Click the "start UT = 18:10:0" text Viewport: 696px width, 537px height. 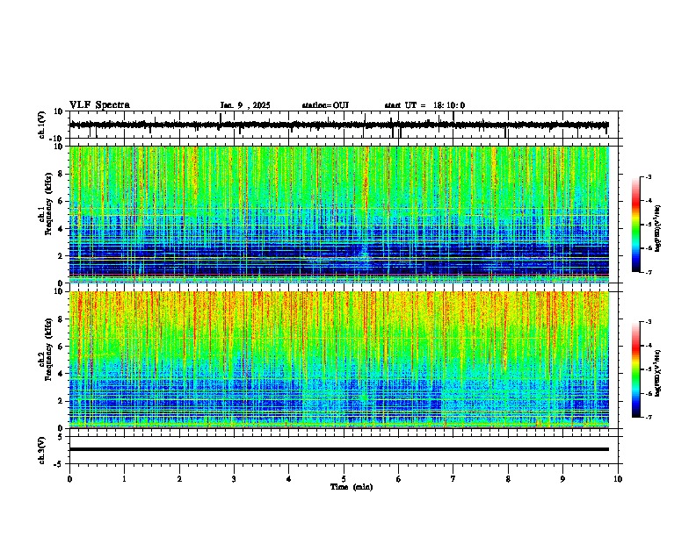point(424,105)
